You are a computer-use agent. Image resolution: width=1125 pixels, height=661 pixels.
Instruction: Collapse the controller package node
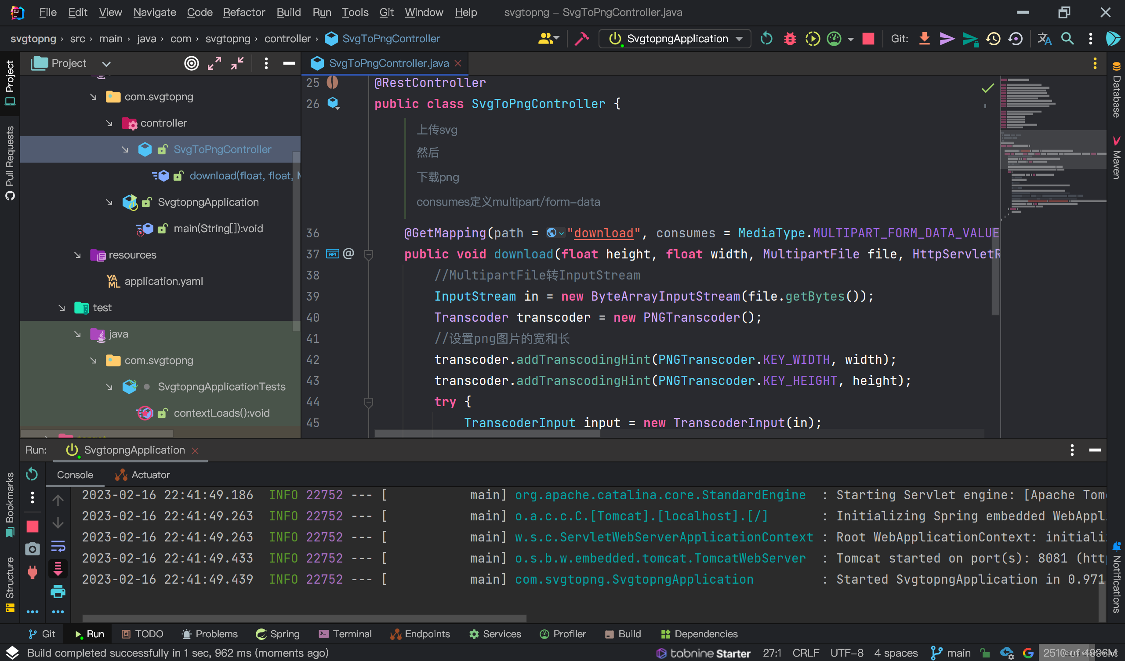(109, 123)
